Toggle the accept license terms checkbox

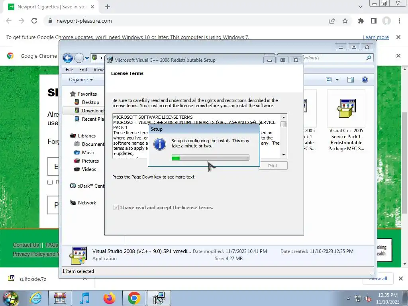(x=116, y=207)
